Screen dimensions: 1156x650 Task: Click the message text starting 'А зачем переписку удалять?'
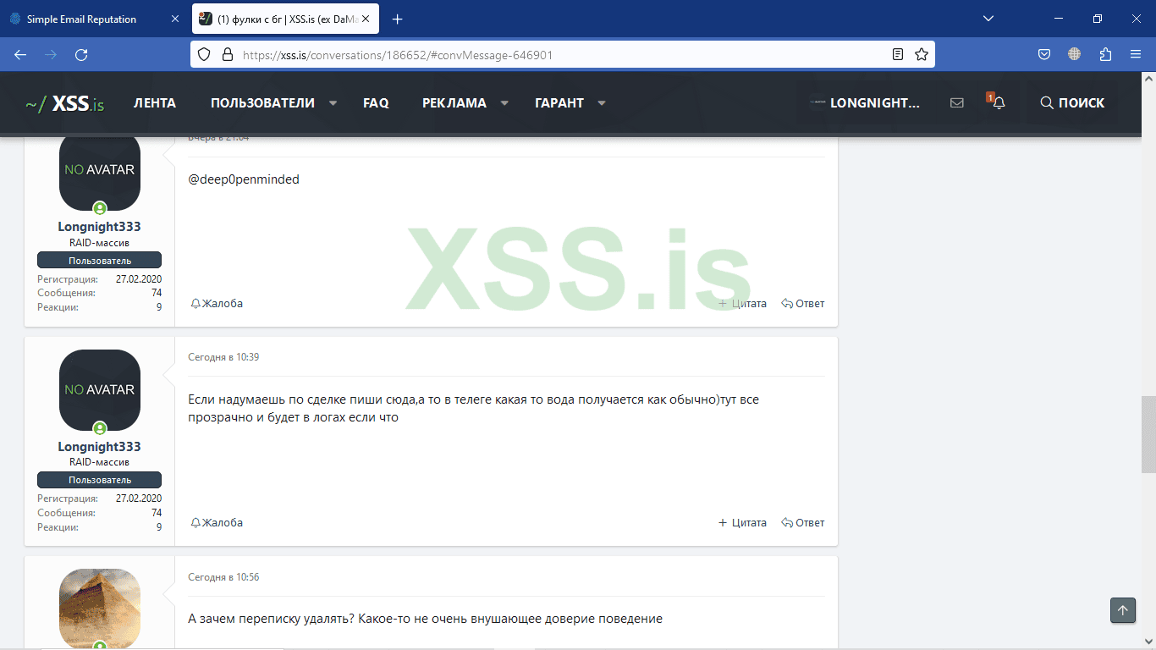[x=425, y=619]
